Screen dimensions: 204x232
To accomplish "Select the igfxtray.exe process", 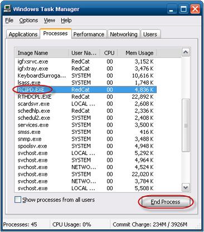I will click(86, 69).
